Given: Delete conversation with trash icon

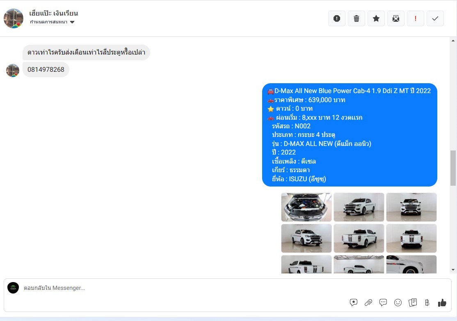Looking at the screenshot, I should [356, 18].
